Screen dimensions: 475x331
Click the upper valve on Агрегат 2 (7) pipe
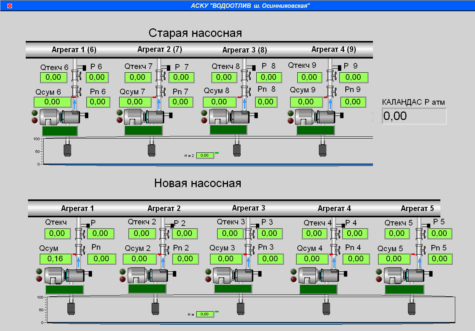tap(159, 77)
